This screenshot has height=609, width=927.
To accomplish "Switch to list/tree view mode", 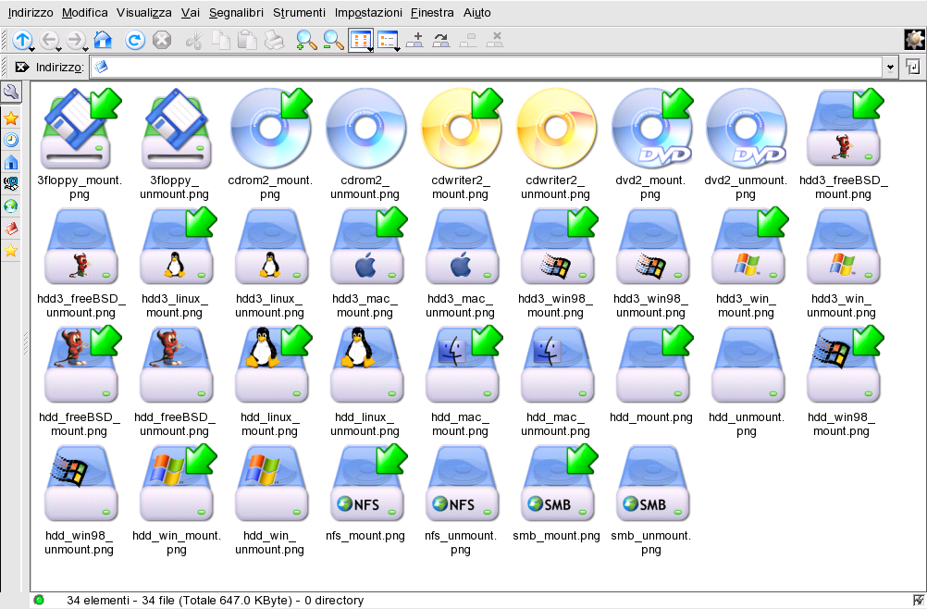I will click(388, 41).
